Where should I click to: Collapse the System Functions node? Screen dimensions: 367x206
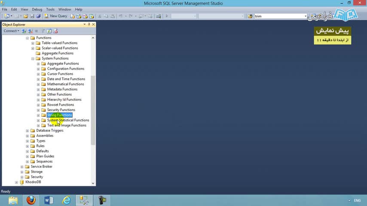(x=33, y=58)
